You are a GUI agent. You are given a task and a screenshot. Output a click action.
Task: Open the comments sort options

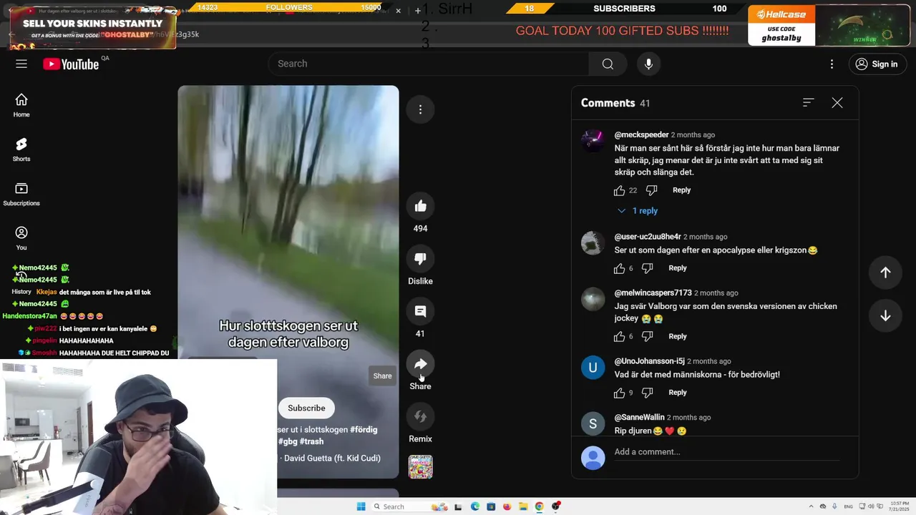(808, 103)
